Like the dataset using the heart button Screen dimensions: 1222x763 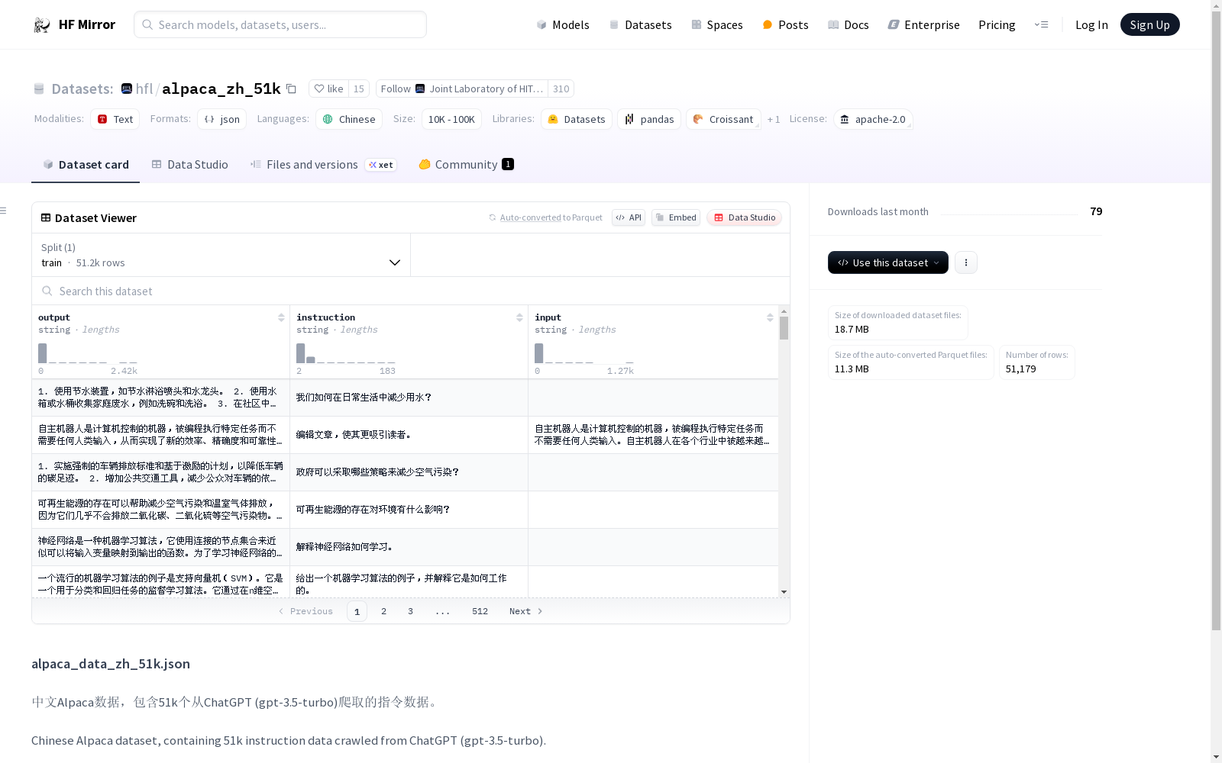click(328, 89)
